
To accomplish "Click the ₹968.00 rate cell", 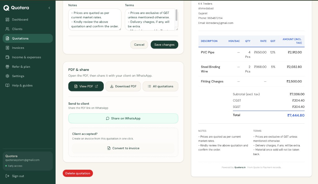I will point(260,67).
